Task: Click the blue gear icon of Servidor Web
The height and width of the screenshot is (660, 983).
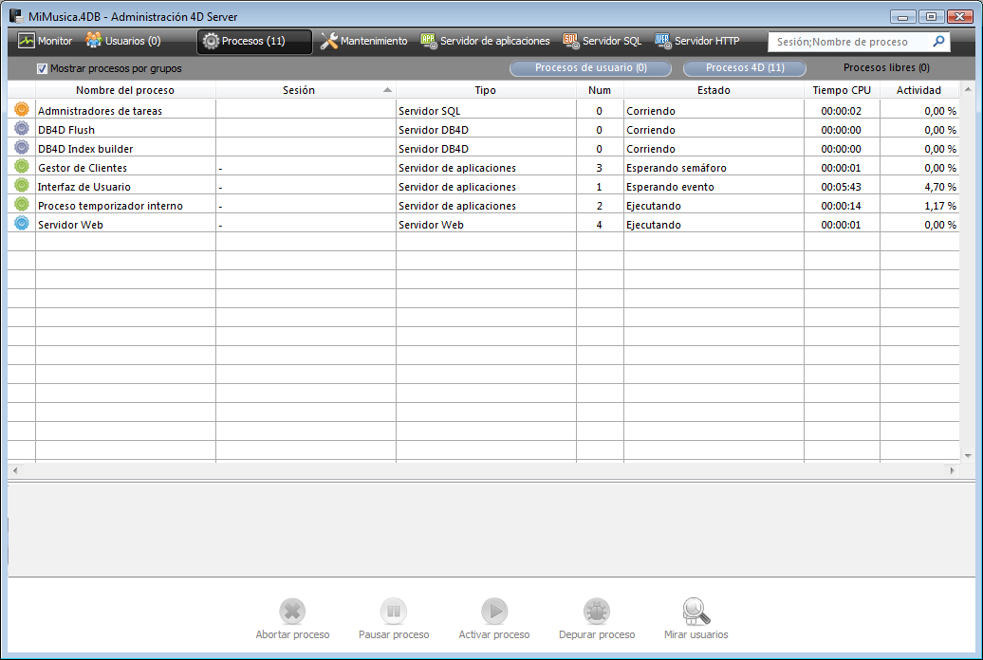Action: (x=22, y=223)
